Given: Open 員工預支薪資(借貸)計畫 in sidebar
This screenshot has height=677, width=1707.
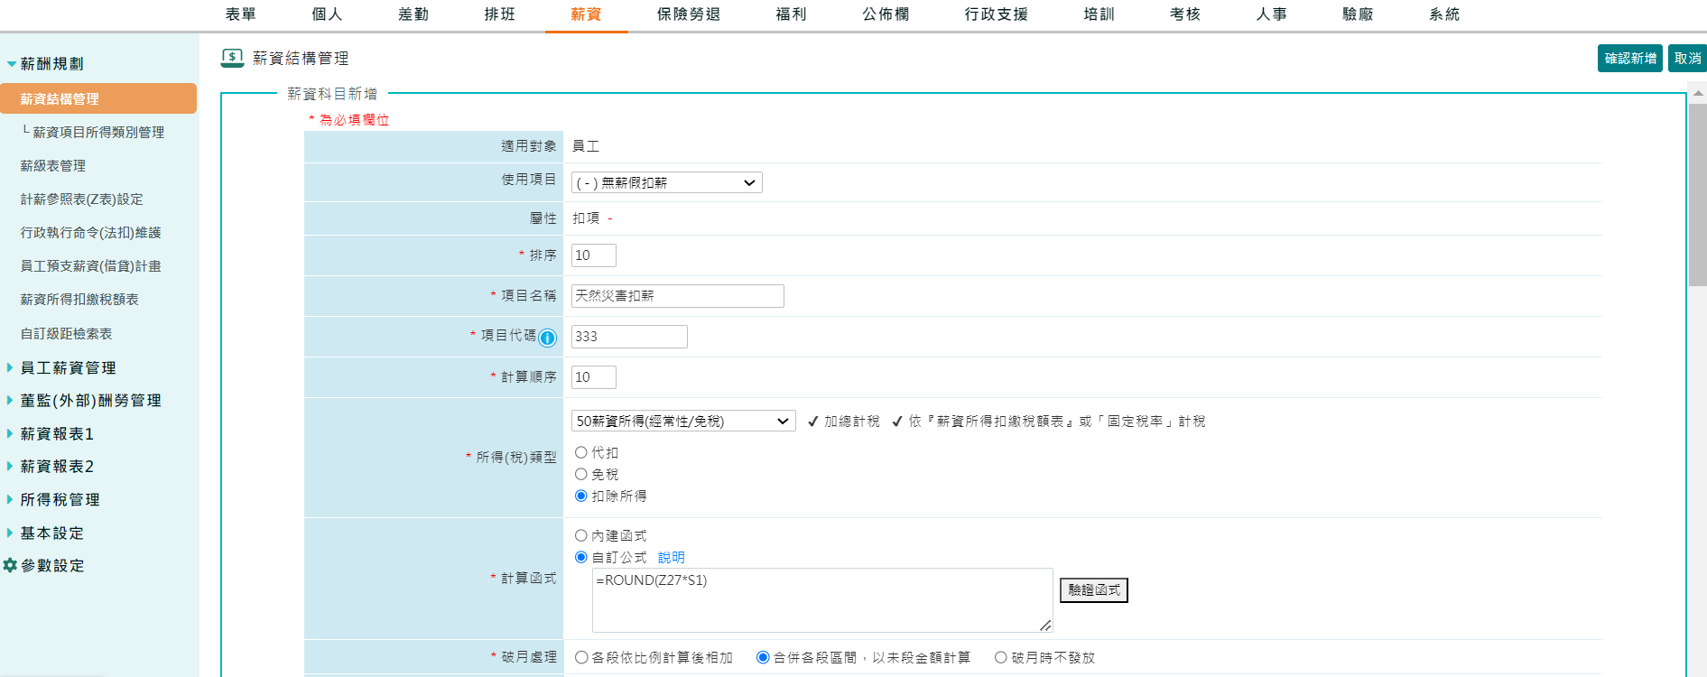Looking at the screenshot, I should [90, 265].
